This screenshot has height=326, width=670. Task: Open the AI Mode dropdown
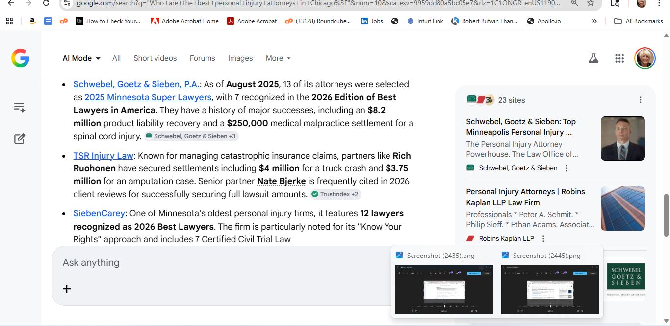(x=81, y=58)
